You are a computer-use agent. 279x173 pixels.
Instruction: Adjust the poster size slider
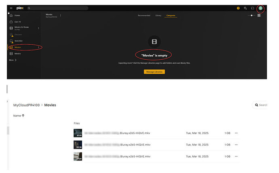[x=252, y=15]
